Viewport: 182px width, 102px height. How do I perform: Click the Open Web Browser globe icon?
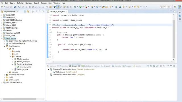tap(116, 7)
